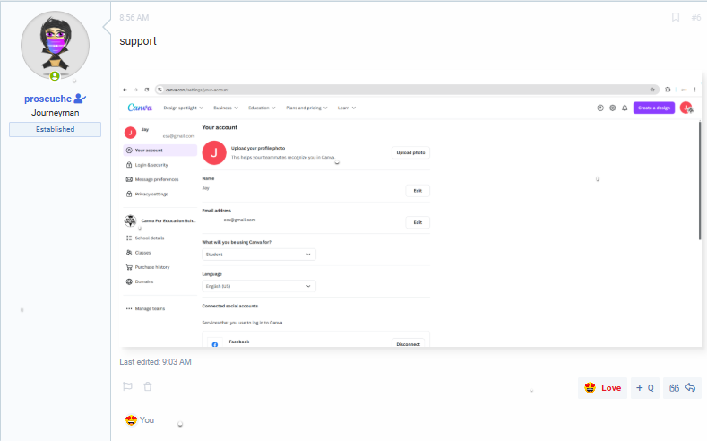The width and height of the screenshot is (707, 441).
Task: Expand the Learn menu
Action: pyautogui.click(x=347, y=108)
